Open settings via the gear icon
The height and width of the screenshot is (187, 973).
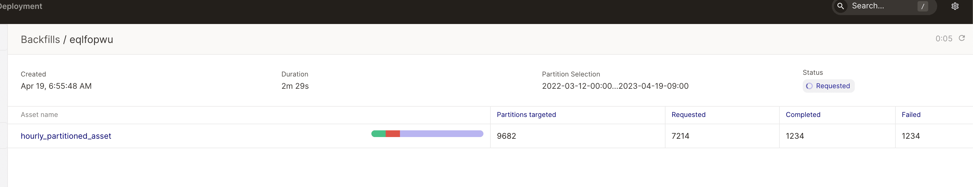click(x=955, y=6)
